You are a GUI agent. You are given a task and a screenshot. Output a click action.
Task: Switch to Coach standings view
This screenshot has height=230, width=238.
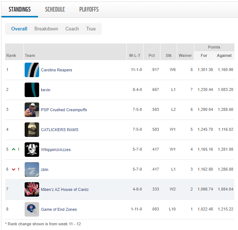click(x=72, y=29)
